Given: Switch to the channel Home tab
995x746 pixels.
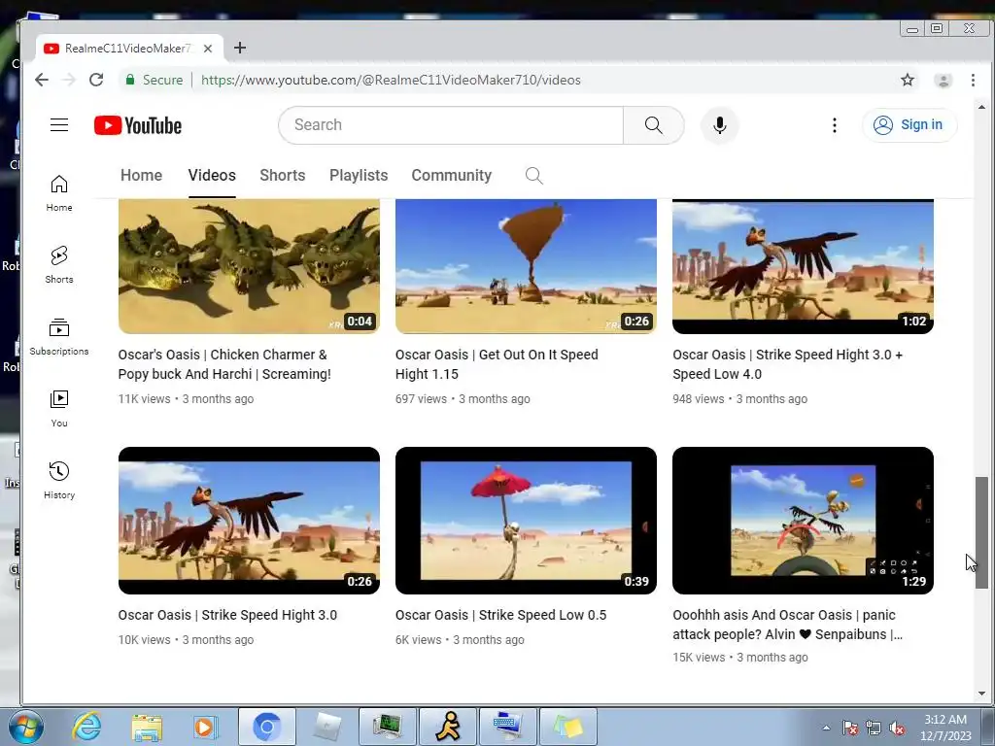Looking at the screenshot, I should 142,176.
